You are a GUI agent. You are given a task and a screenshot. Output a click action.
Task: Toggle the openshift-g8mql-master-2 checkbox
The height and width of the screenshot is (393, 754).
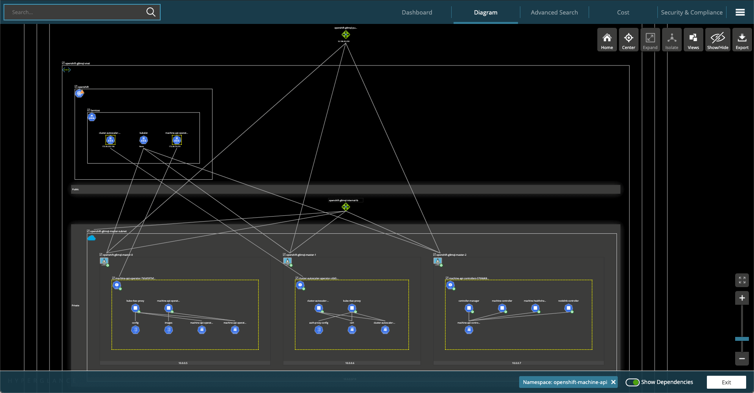[x=434, y=255]
